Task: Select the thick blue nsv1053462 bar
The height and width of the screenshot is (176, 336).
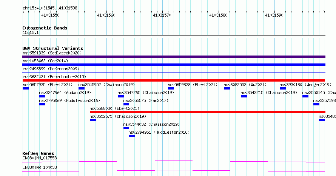Action: [174, 65]
